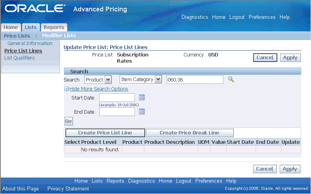Select the Price Lists subtab
The width and height of the screenshot is (311, 194).
[17, 36]
